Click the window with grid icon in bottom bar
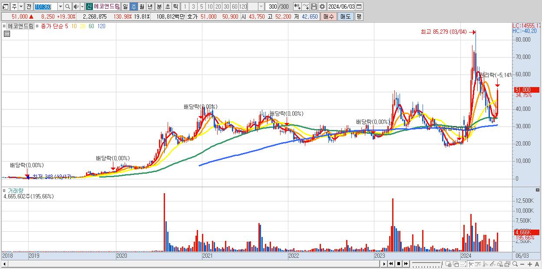The height and width of the screenshot is (269, 542). click(449, 264)
